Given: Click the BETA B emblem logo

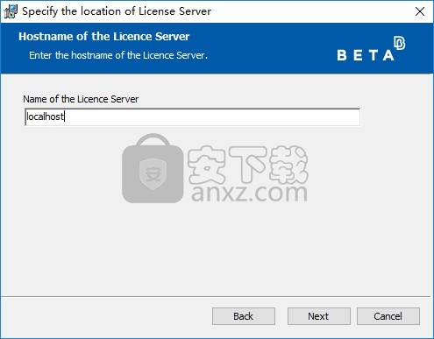Looking at the screenshot, I should [399, 43].
